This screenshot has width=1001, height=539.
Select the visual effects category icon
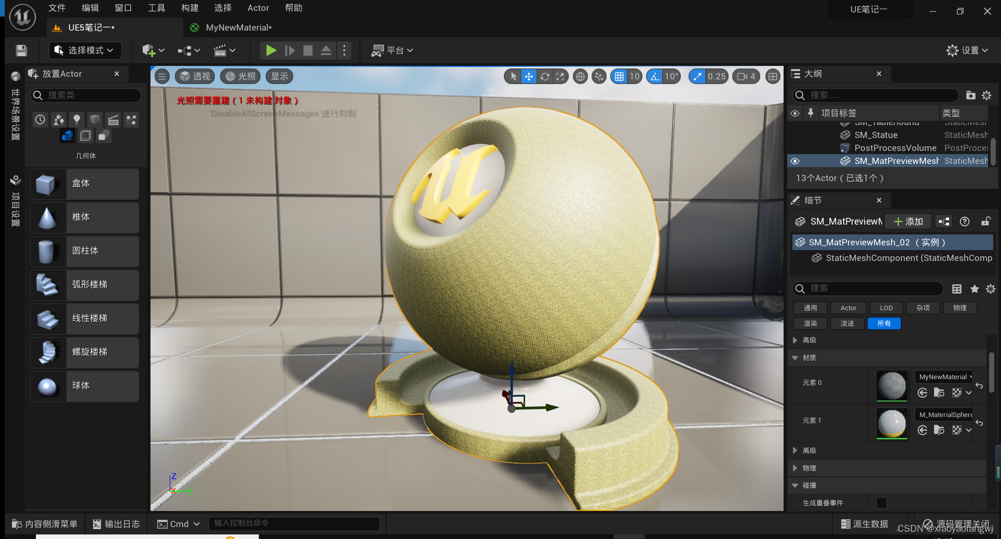click(131, 120)
